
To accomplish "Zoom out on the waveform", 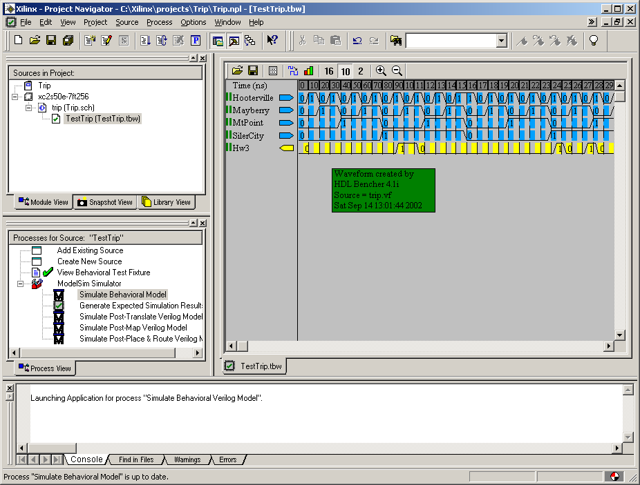I will pos(397,70).
